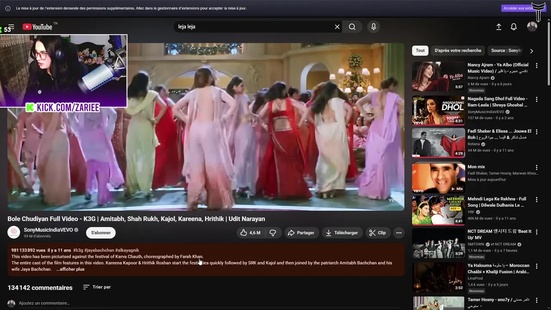Click the Bole Chudiyan video title text

click(136, 219)
